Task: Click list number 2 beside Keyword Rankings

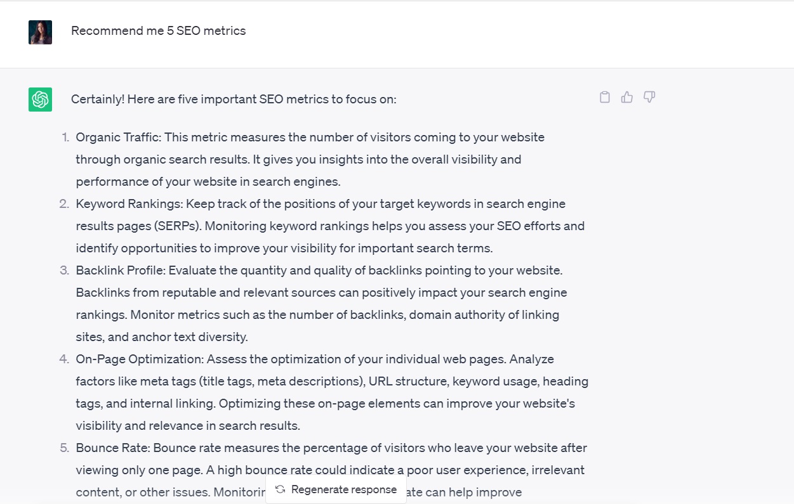Action: click(64, 204)
